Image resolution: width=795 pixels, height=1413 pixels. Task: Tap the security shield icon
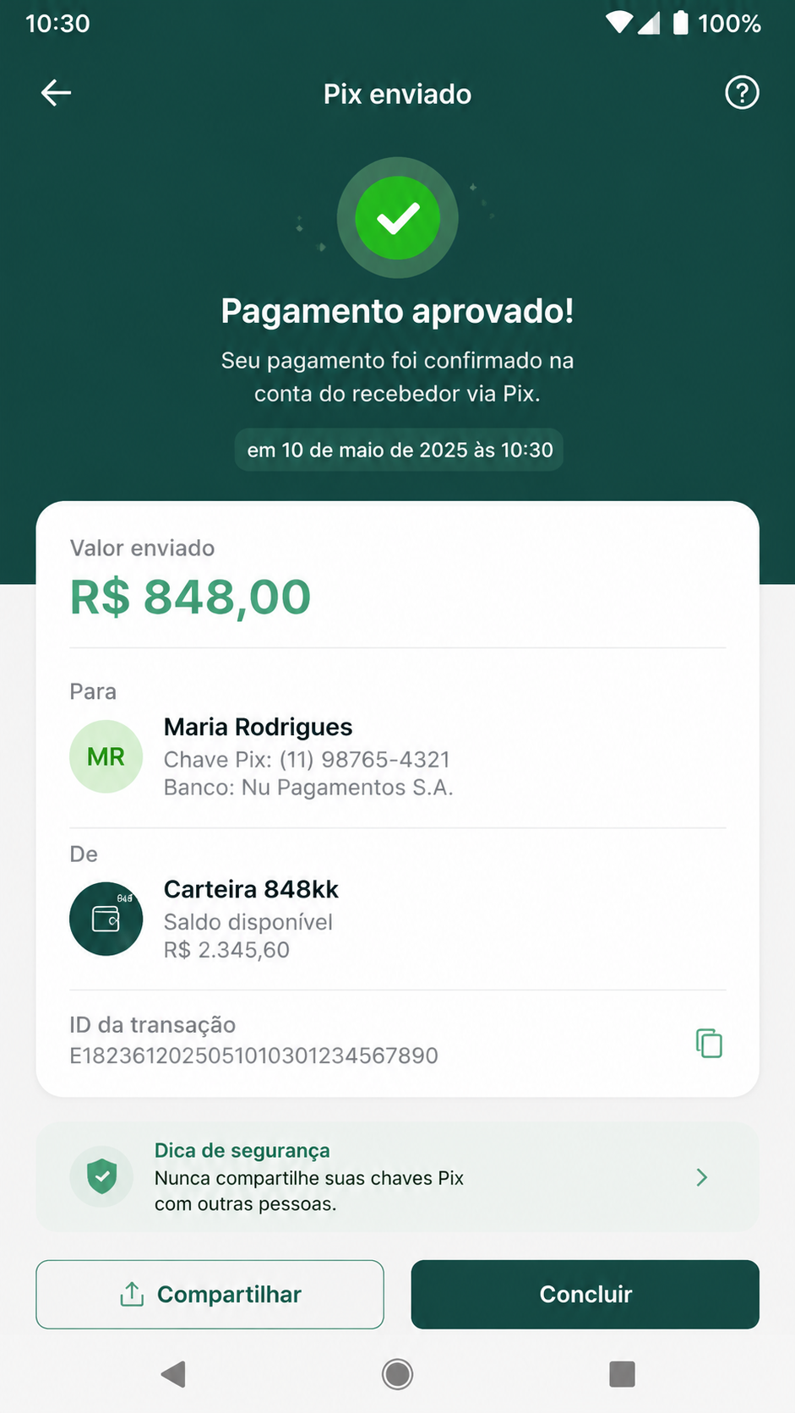point(102,1176)
